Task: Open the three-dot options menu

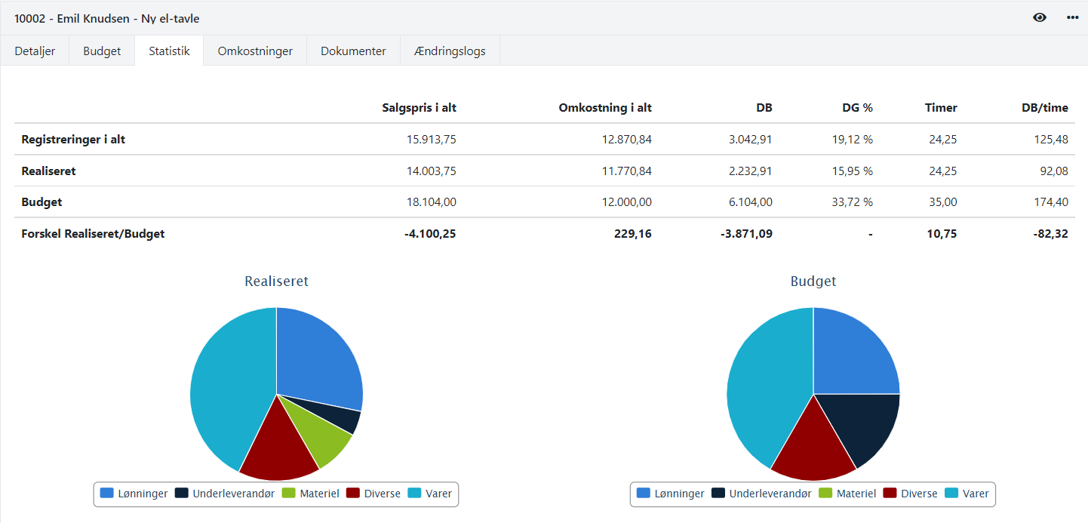Action: (x=1072, y=17)
